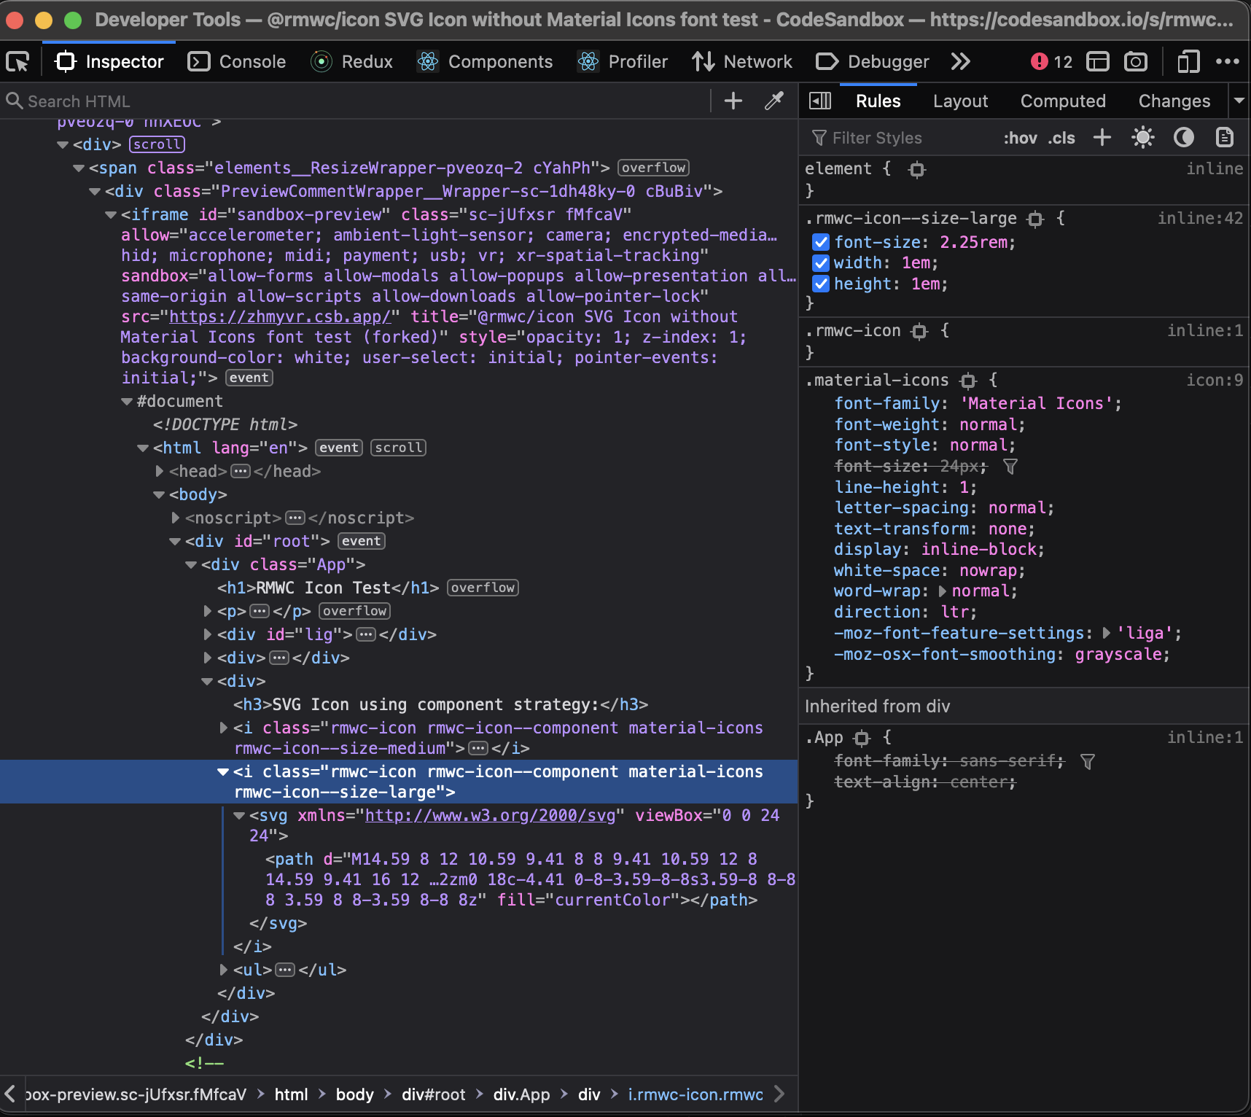Open Responsive Design Mode
Viewport: 1251px width, 1117px height.
tap(1188, 61)
